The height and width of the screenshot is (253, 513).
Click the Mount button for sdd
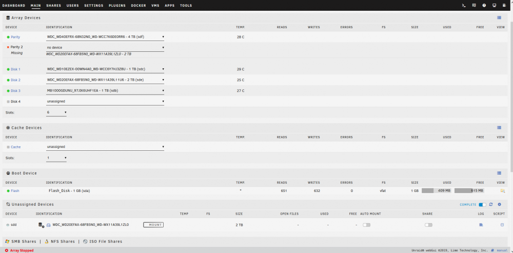[x=153, y=225]
